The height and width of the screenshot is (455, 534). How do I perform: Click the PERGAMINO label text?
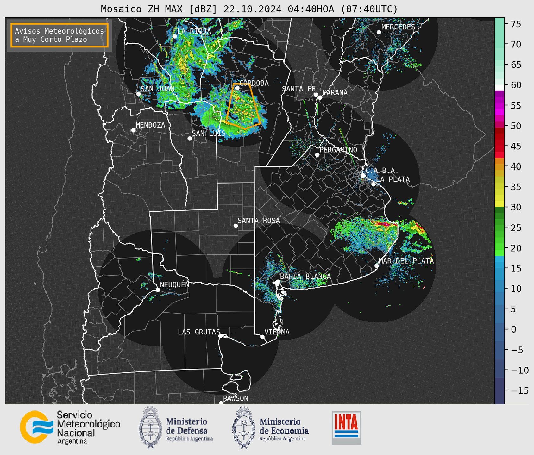pos(338,150)
